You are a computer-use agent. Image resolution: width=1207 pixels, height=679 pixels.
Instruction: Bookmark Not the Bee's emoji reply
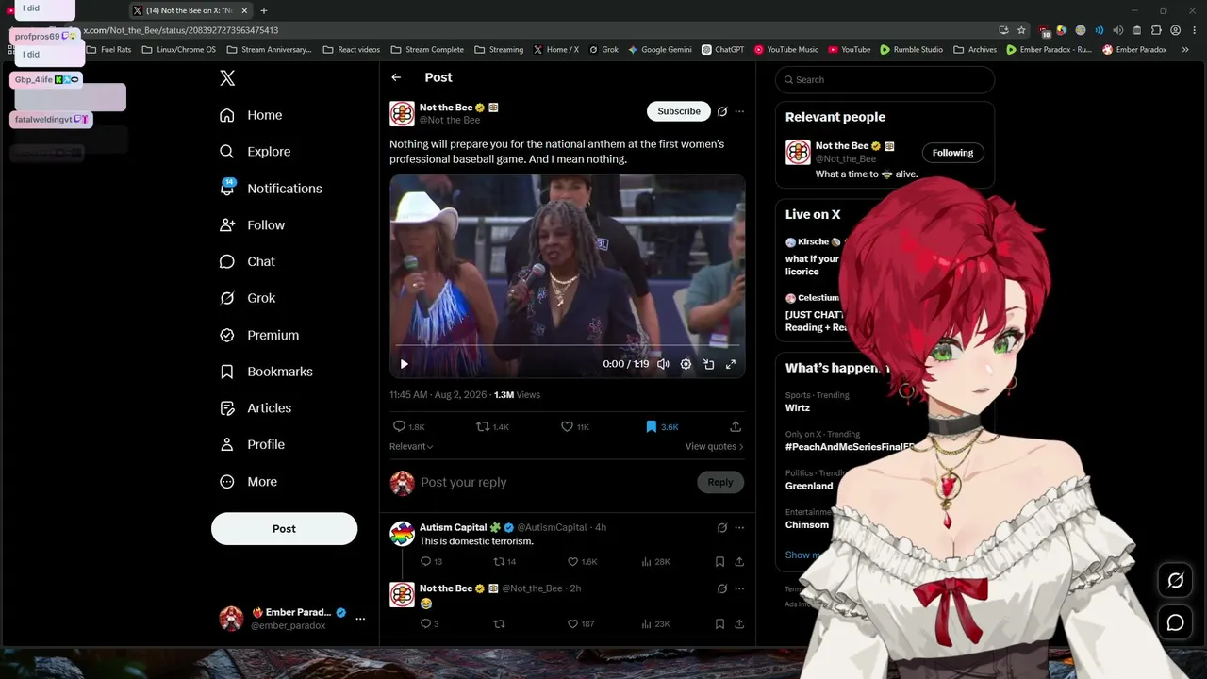click(x=719, y=623)
